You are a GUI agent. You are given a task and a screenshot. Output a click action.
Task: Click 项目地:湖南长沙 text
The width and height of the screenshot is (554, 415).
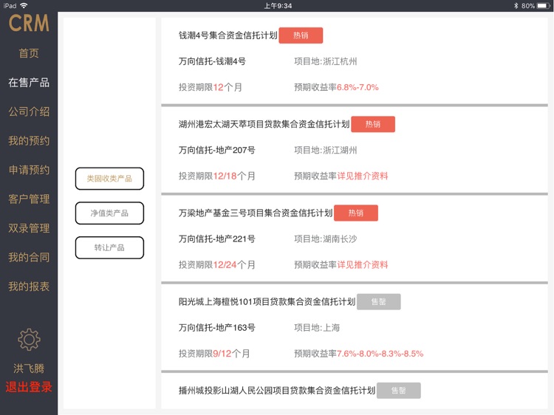click(x=326, y=239)
